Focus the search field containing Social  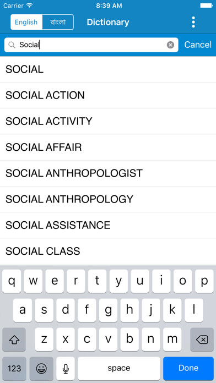(91, 45)
